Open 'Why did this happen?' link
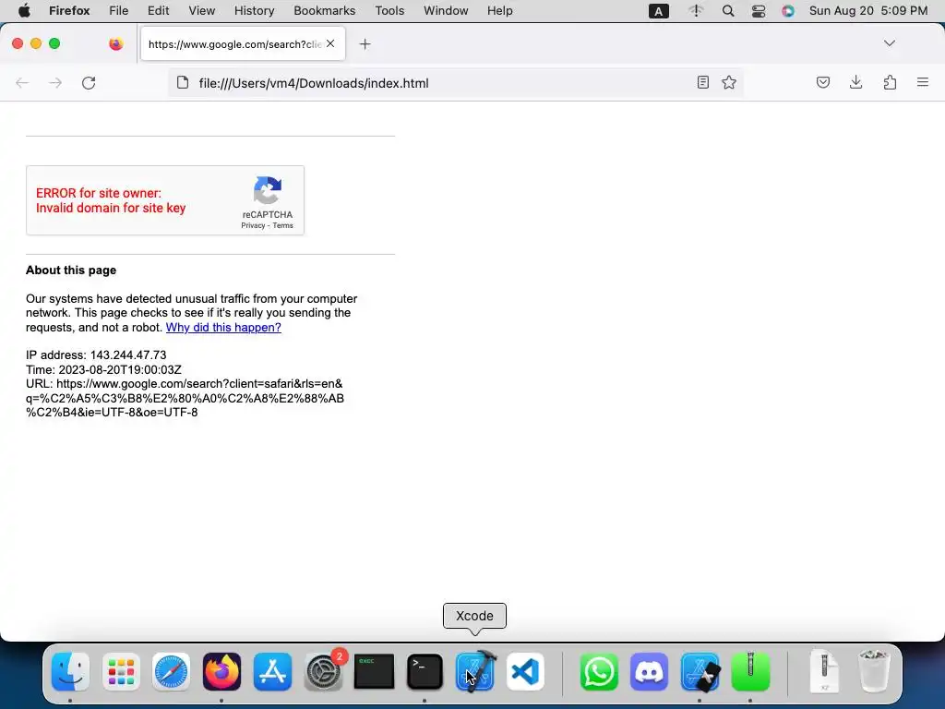945x709 pixels. [223, 328]
